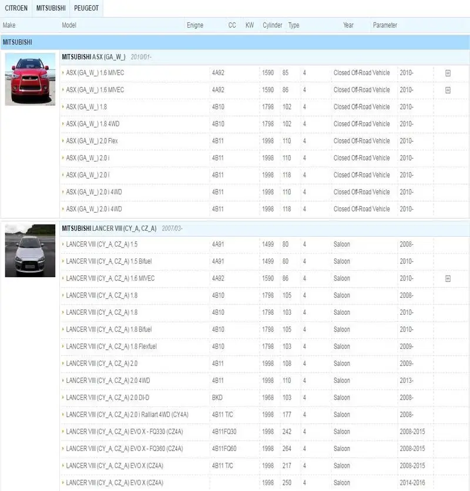Open ASX 2.0 i with 118 KW
The height and width of the screenshot is (491, 470).
[x=88, y=175]
